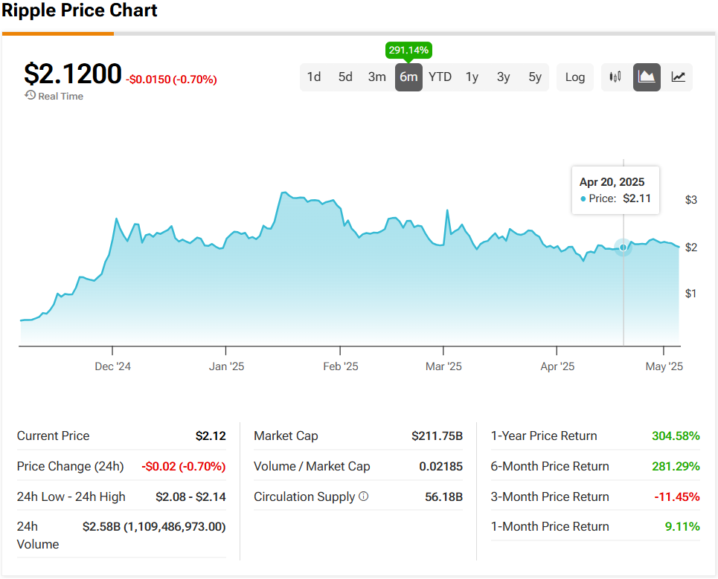The width and height of the screenshot is (718, 579).
Task: Click the Market Cap value $211.75B
Action: coord(437,436)
